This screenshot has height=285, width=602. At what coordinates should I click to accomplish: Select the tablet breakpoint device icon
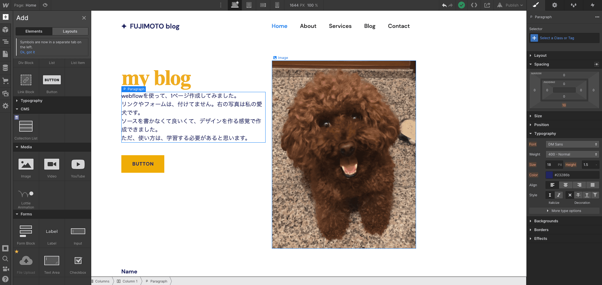click(x=249, y=5)
